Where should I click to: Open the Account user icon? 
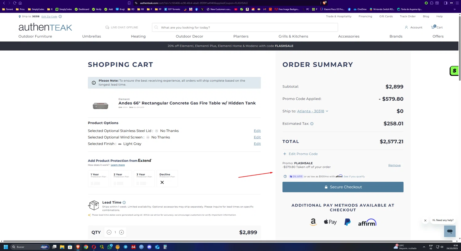pos(406,27)
